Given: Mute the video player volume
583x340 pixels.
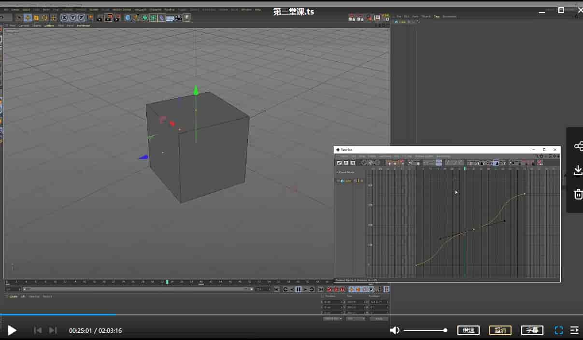Looking at the screenshot, I should tap(395, 330).
